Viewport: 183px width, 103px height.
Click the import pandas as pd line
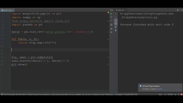tap(27, 25)
